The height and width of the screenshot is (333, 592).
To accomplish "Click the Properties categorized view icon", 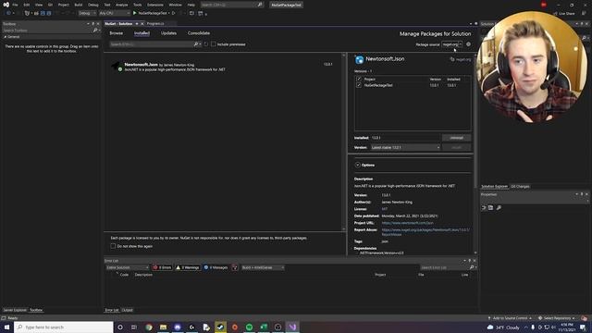I will [484, 207].
